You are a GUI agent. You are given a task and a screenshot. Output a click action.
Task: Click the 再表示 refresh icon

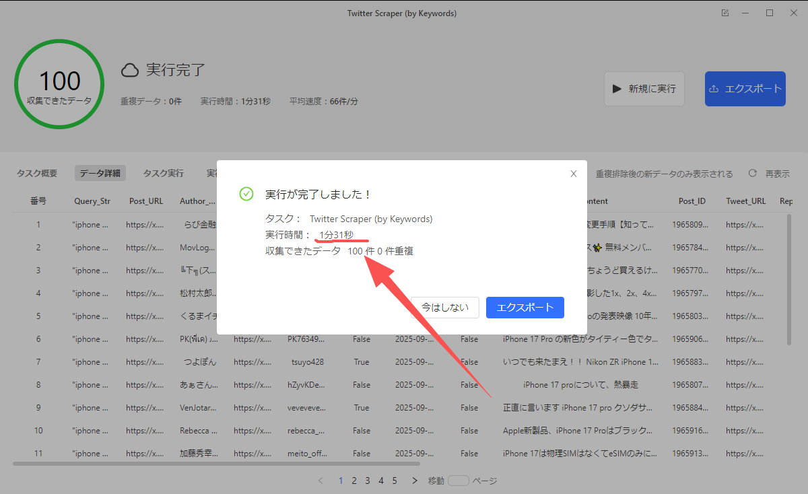(752, 173)
